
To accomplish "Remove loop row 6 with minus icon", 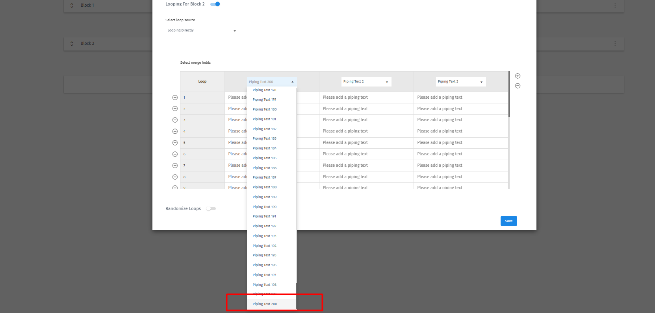I will pos(175,154).
